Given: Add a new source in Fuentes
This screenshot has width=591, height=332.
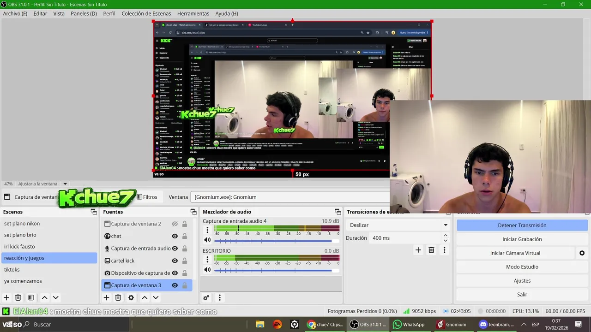Looking at the screenshot, I should (x=106, y=298).
